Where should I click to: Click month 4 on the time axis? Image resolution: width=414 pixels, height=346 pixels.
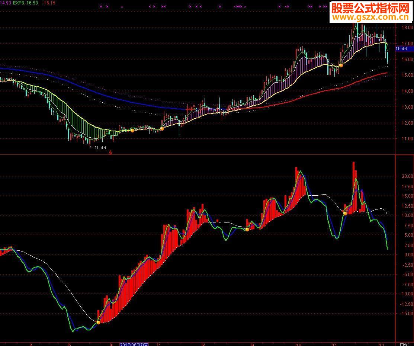click(31, 345)
